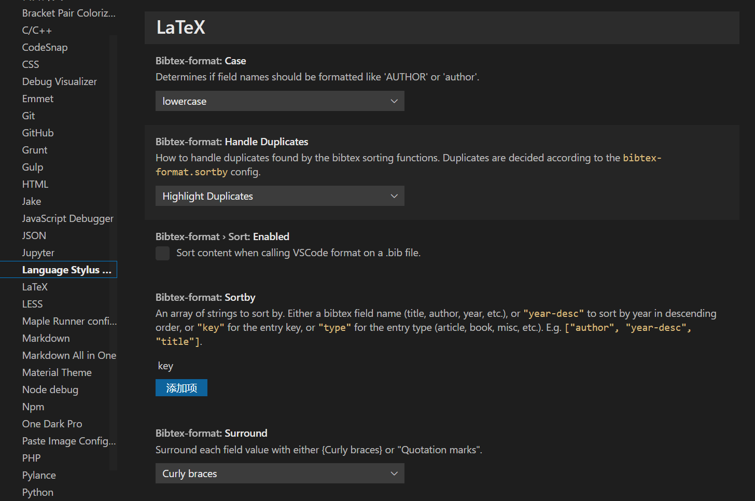The width and height of the screenshot is (755, 501).
Task: Open LaTeX settings in the sidebar
Action: (x=35, y=287)
